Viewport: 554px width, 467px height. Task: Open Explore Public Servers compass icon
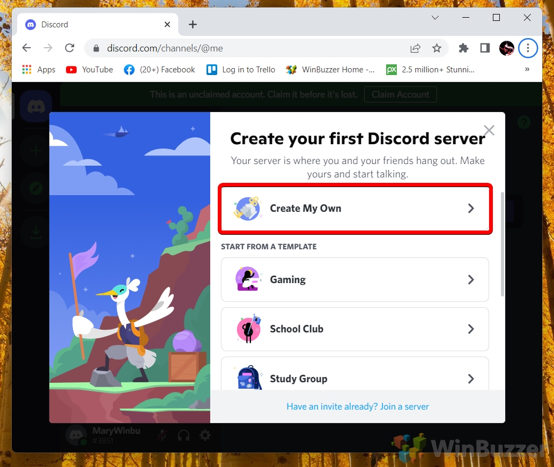36,188
